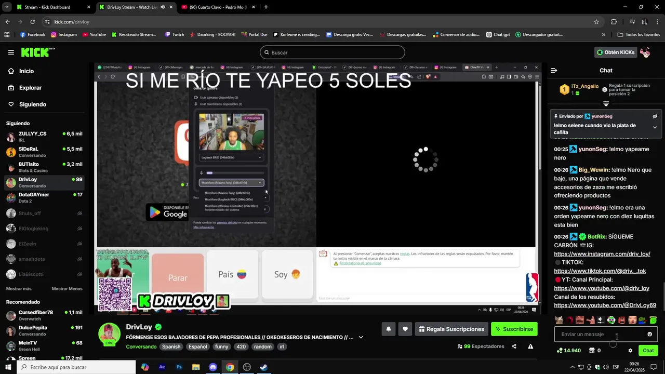The height and width of the screenshot is (374, 665).
Task: Toggle notifications bell for DrivLoy
Action: 388,329
